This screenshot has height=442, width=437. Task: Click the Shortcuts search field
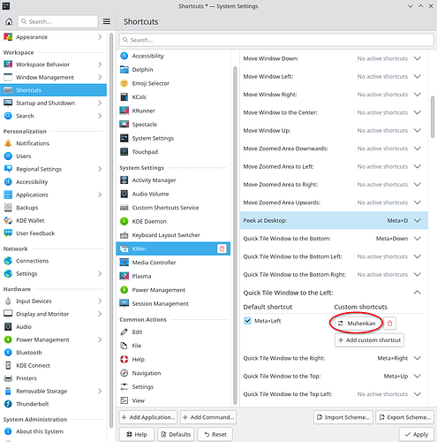click(x=276, y=40)
